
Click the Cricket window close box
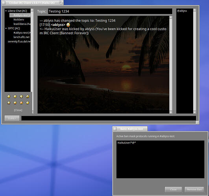(4, 2)
